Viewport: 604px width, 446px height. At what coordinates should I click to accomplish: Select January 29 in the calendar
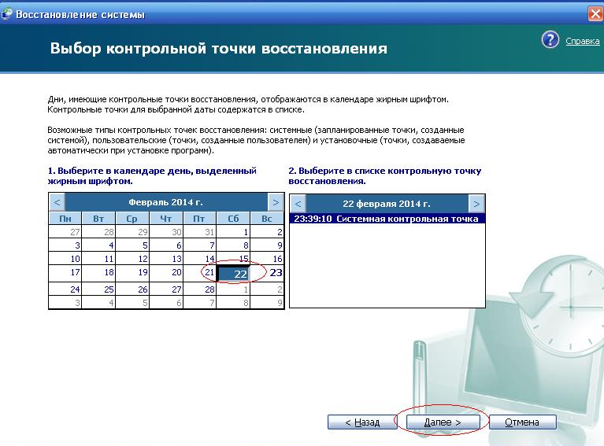[x=132, y=232]
